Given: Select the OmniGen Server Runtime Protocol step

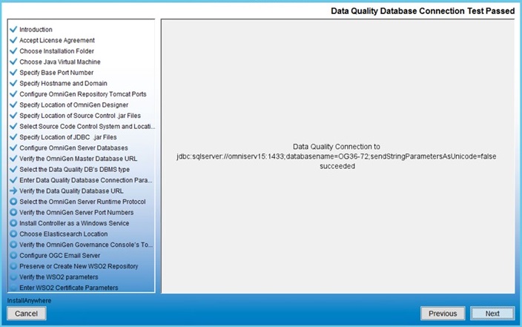Looking at the screenshot, I should pyautogui.click(x=82, y=202).
